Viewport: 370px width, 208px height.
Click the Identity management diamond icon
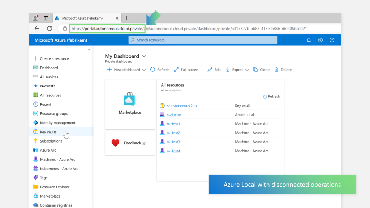pyautogui.click(x=36, y=123)
